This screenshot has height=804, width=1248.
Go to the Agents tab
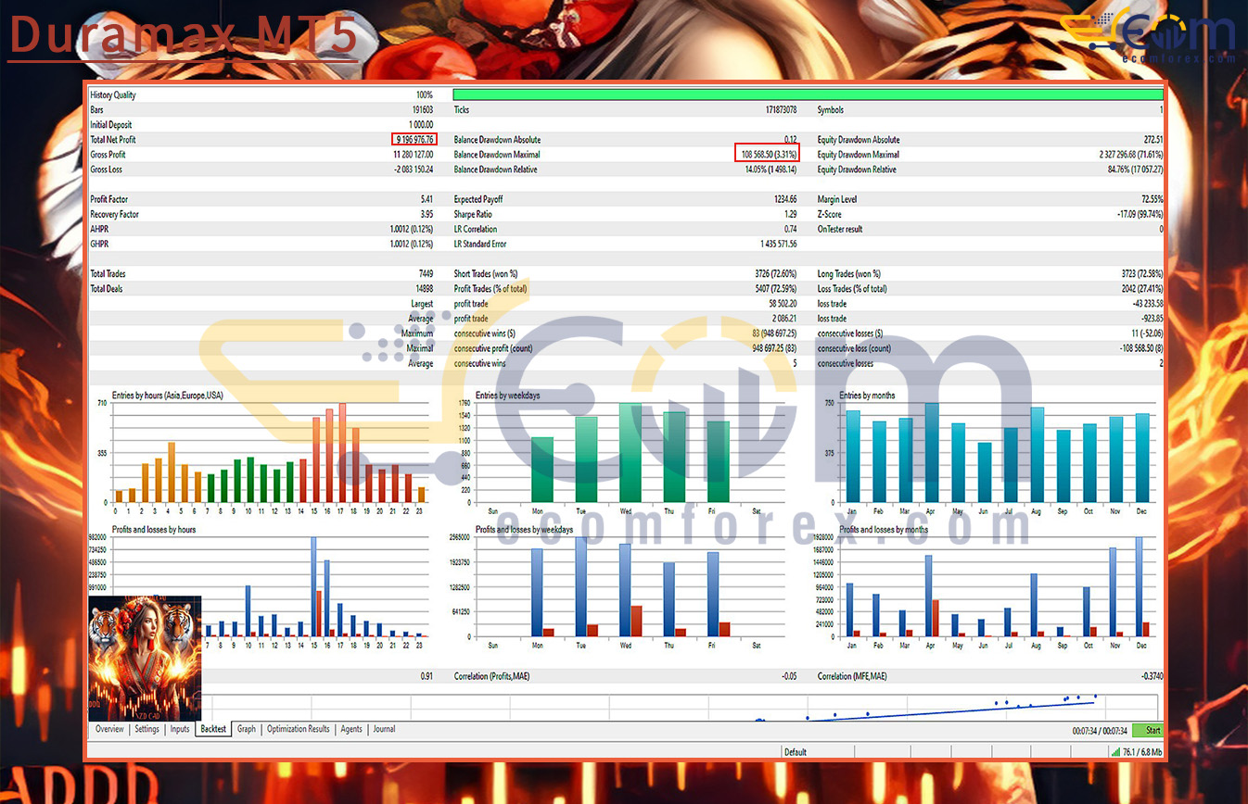pos(351,730)
